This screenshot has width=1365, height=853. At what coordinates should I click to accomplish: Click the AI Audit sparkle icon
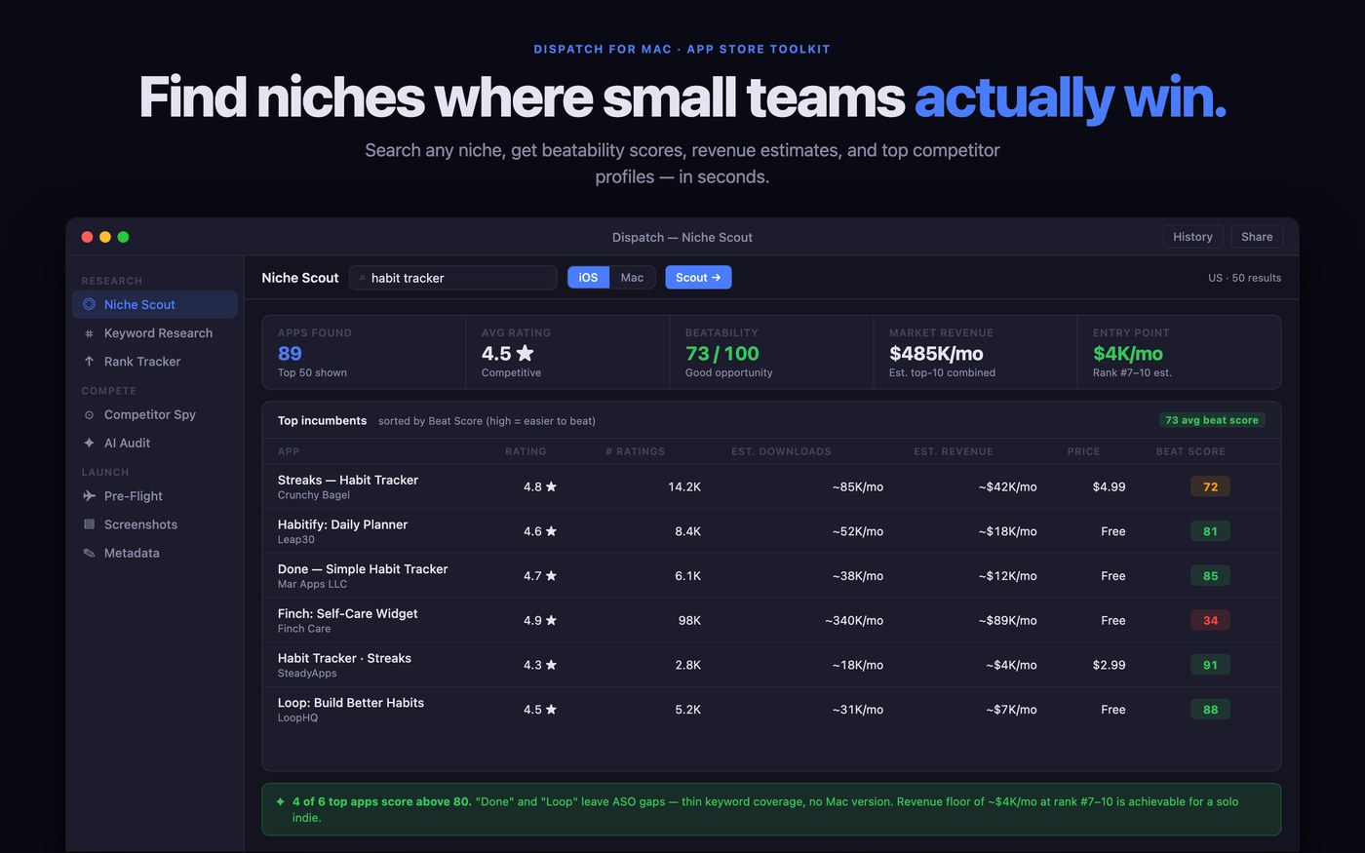89,443
